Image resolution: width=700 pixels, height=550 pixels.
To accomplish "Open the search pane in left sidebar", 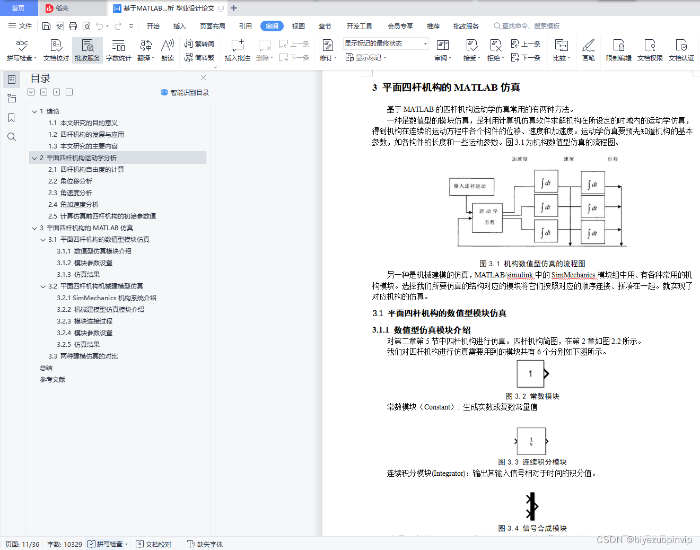I will click(x=11, y=137).
